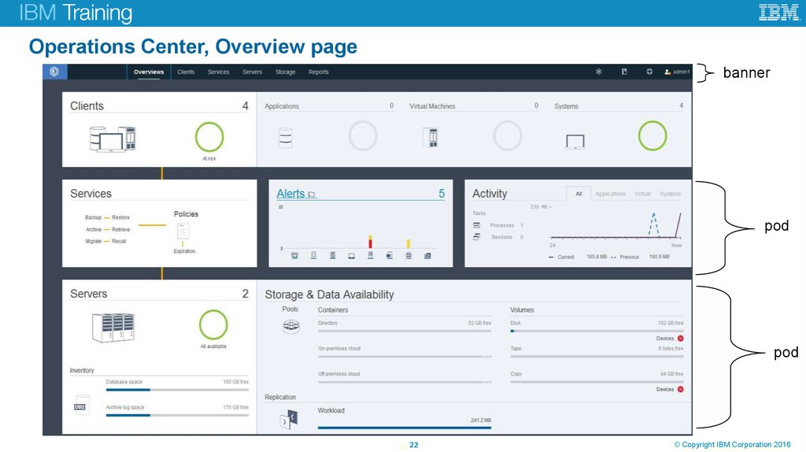Click the 'Retrieve' service label
Screen dimensions: 806x452
[x=120, y=229]
